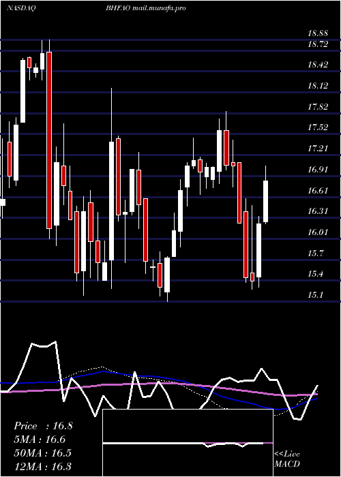Image resolution: width=341 pixels, height=477 pixels.
Task: Click the MACD inset box
Action: 188,443
